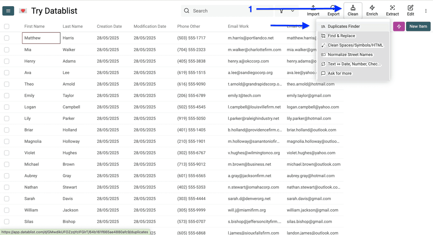Click the Try Datablist title

coord(54,11)
